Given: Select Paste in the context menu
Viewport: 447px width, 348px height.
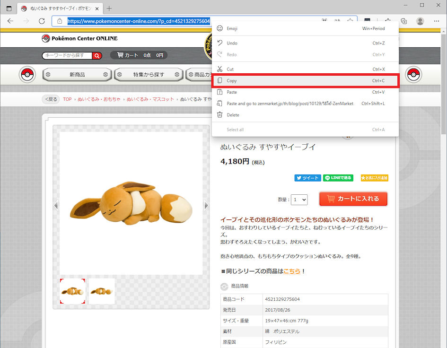Looking at the screenshot, I should 305,92.
